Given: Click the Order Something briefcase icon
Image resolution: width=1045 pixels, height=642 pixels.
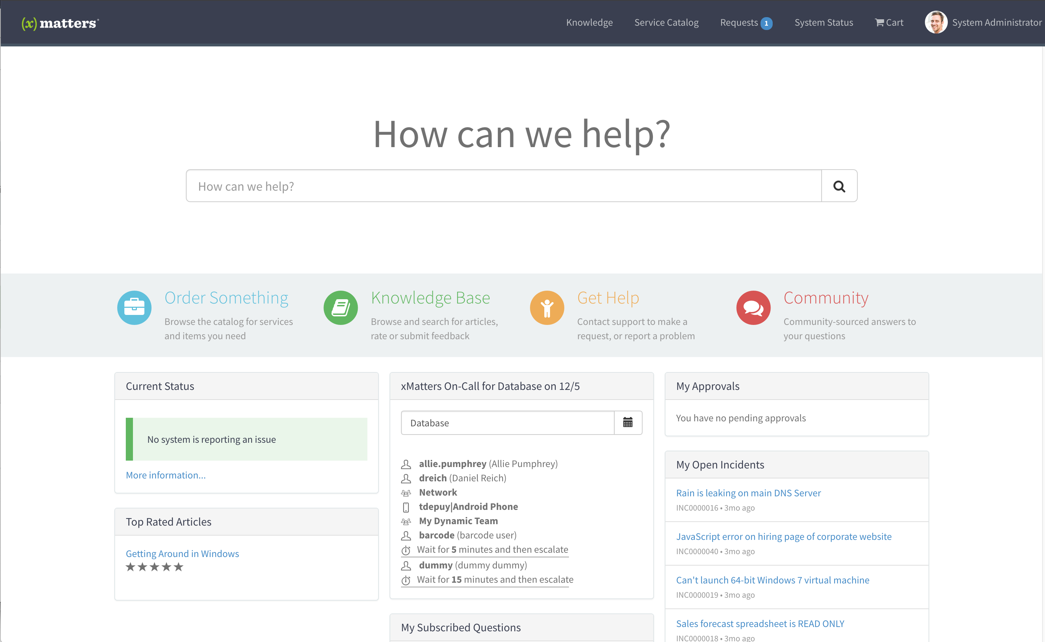Looking at the screenshot, I should [x=134, y=307].
